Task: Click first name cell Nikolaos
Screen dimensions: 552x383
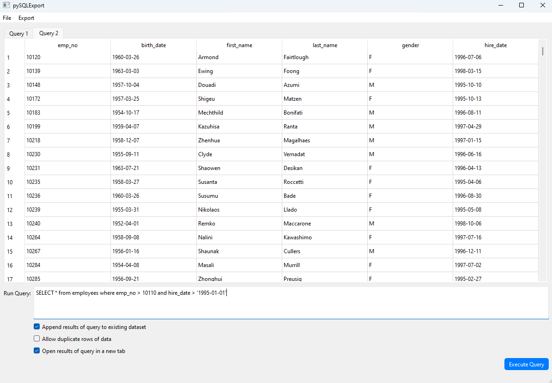Action: [x=239, y=210]
